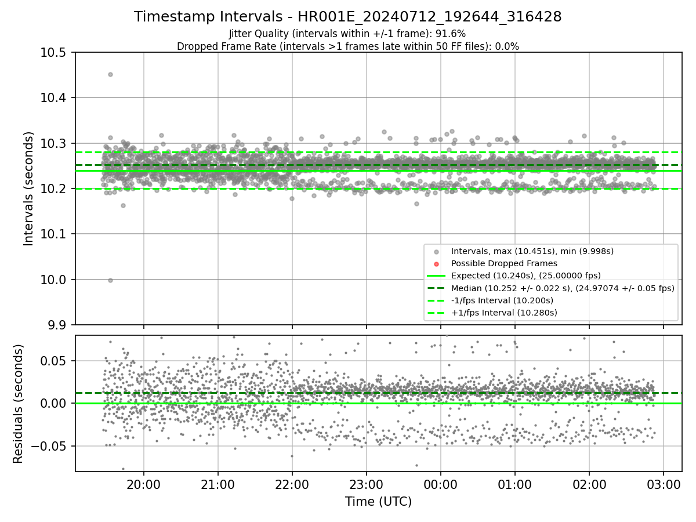Click the 'Time (UTC)' x-axis label
The image size is (696, 522).
[x=378, y=502]
